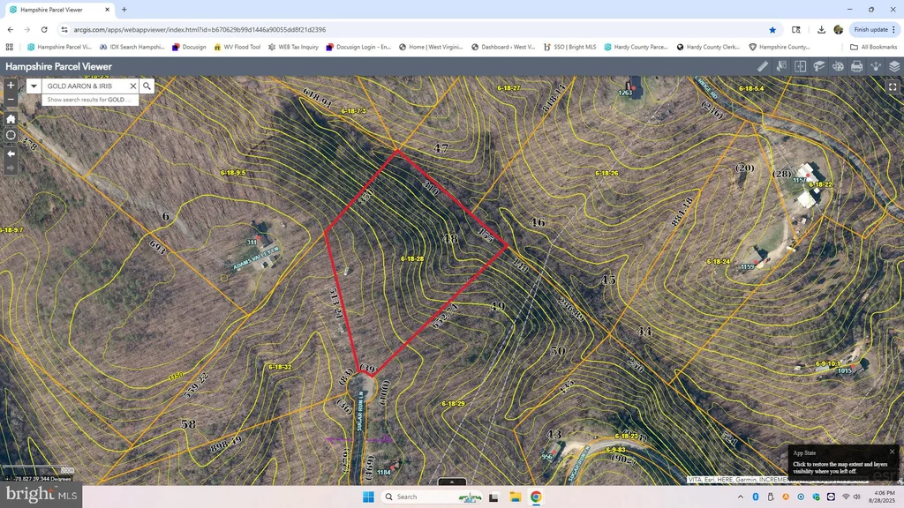904x508 pixels.
Task: Open the graduation cap help widget
Action: point(818,67)
